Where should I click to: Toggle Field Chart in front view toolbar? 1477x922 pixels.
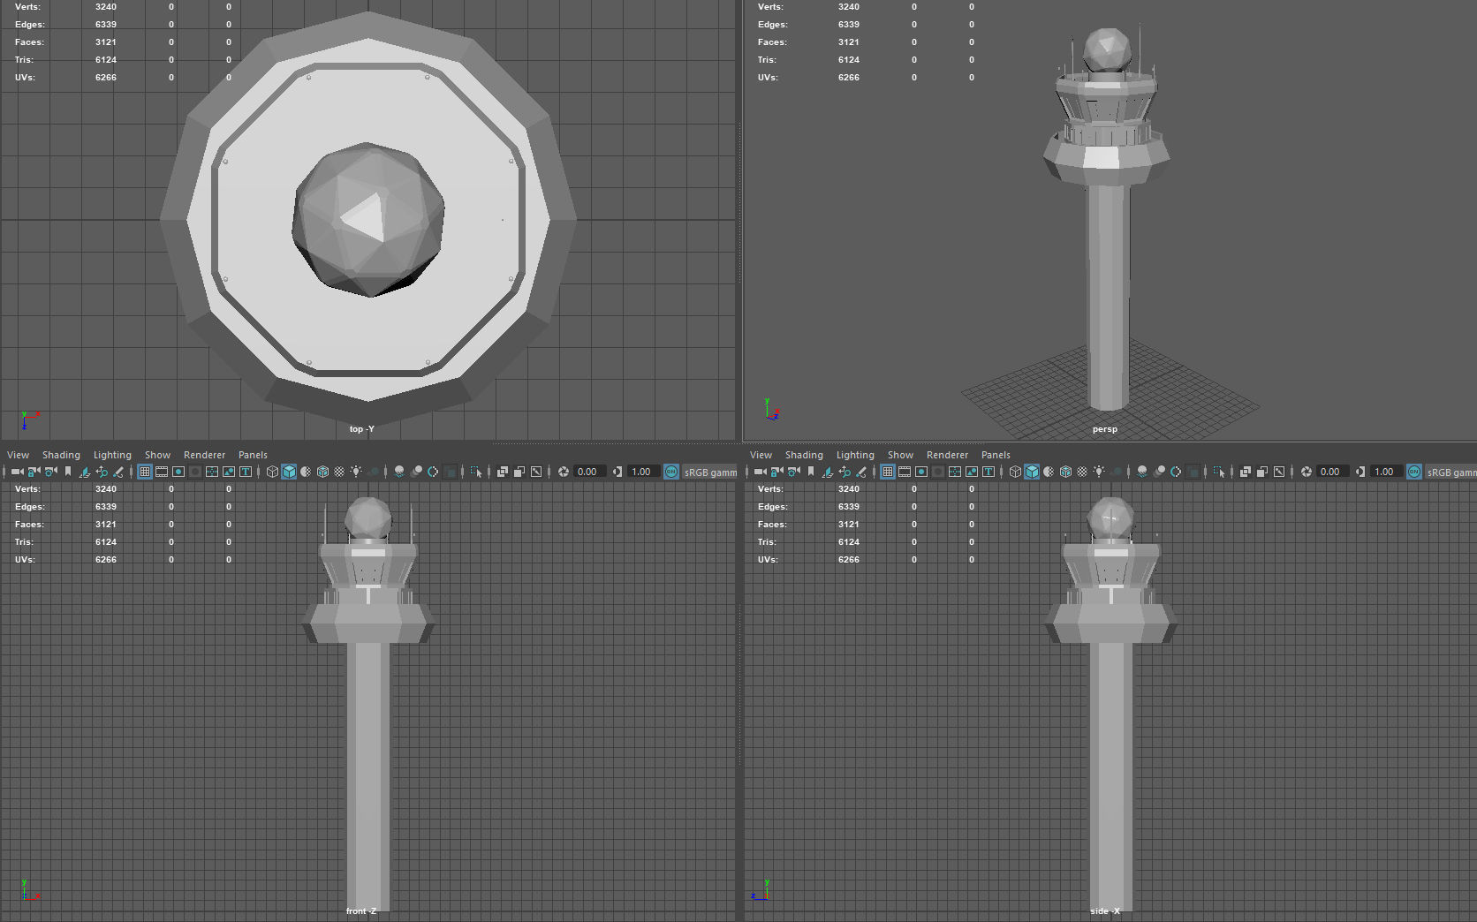tap(212, 472)
